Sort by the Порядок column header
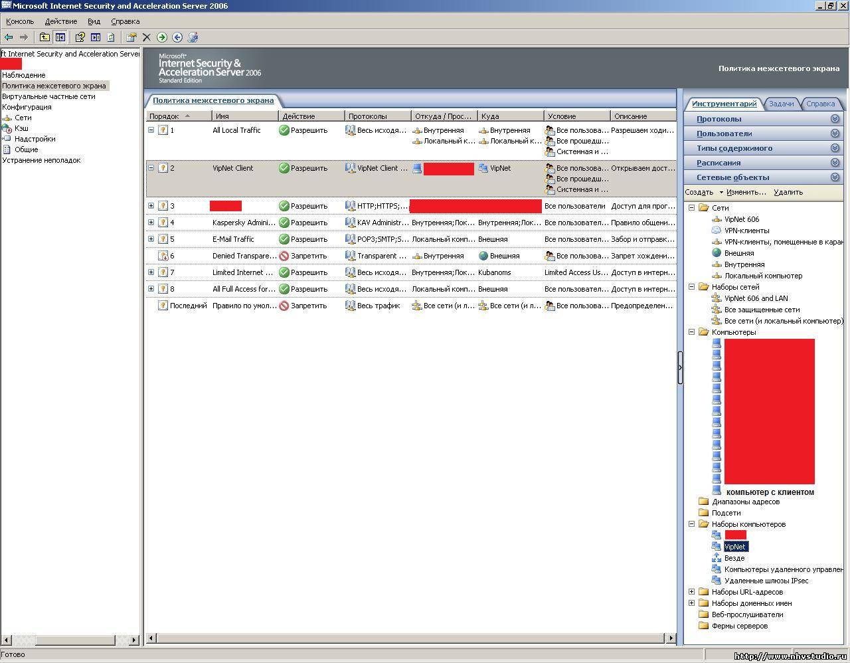 point(179,116)
